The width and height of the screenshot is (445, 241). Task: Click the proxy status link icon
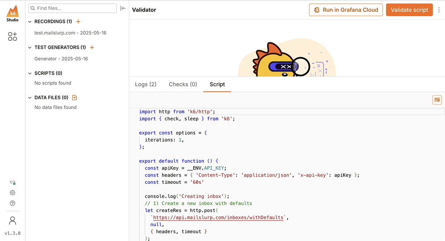coord(13,182)
